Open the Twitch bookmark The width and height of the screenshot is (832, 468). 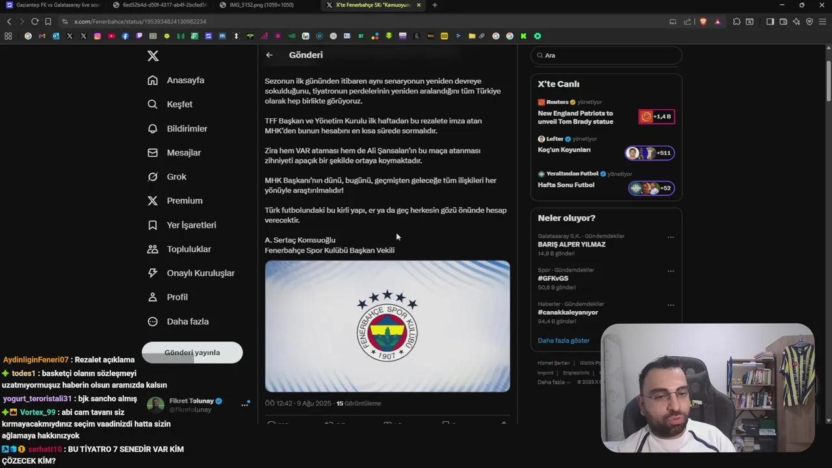click(x=139, y=36)
